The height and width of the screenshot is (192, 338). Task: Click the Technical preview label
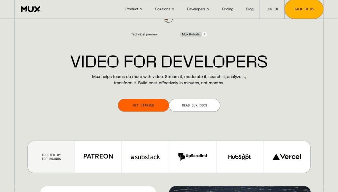tap(144, 34)
